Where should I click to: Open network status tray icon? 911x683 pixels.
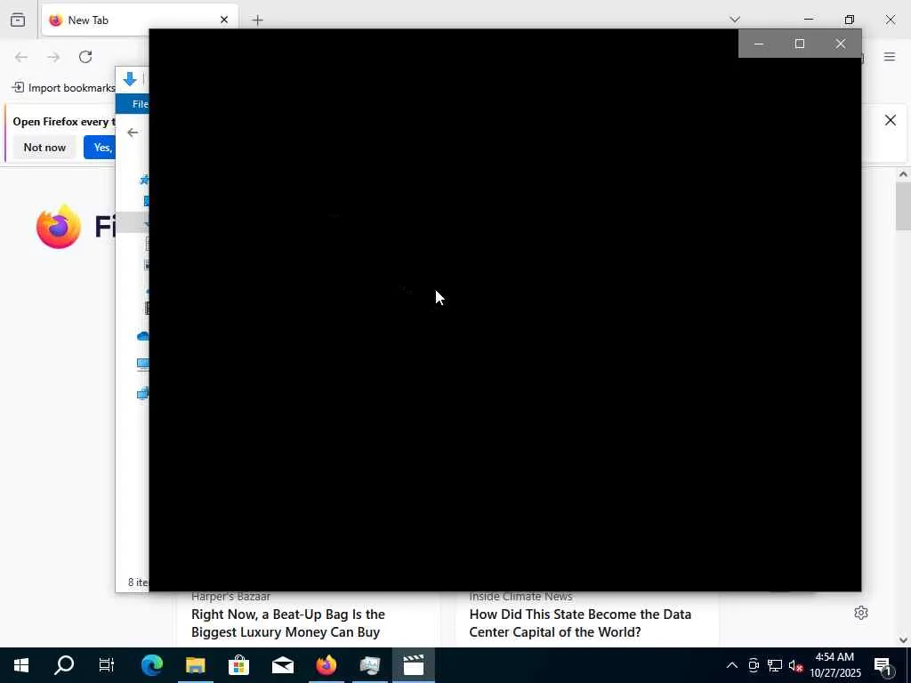775,665
